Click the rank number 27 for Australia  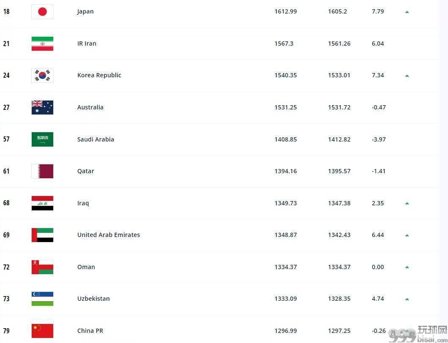[6, 107]
